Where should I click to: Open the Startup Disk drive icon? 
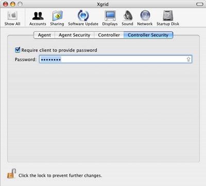pos(168,16)
